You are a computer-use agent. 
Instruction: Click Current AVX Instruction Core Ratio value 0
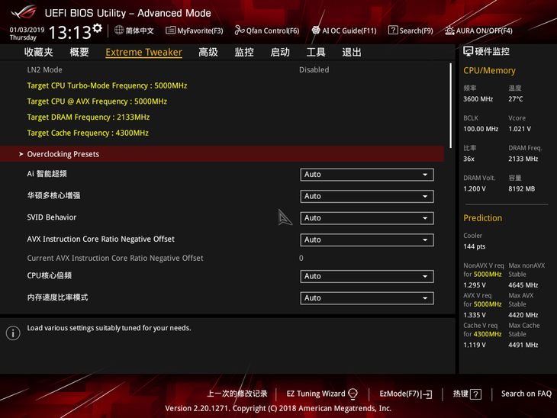[301, 258]
